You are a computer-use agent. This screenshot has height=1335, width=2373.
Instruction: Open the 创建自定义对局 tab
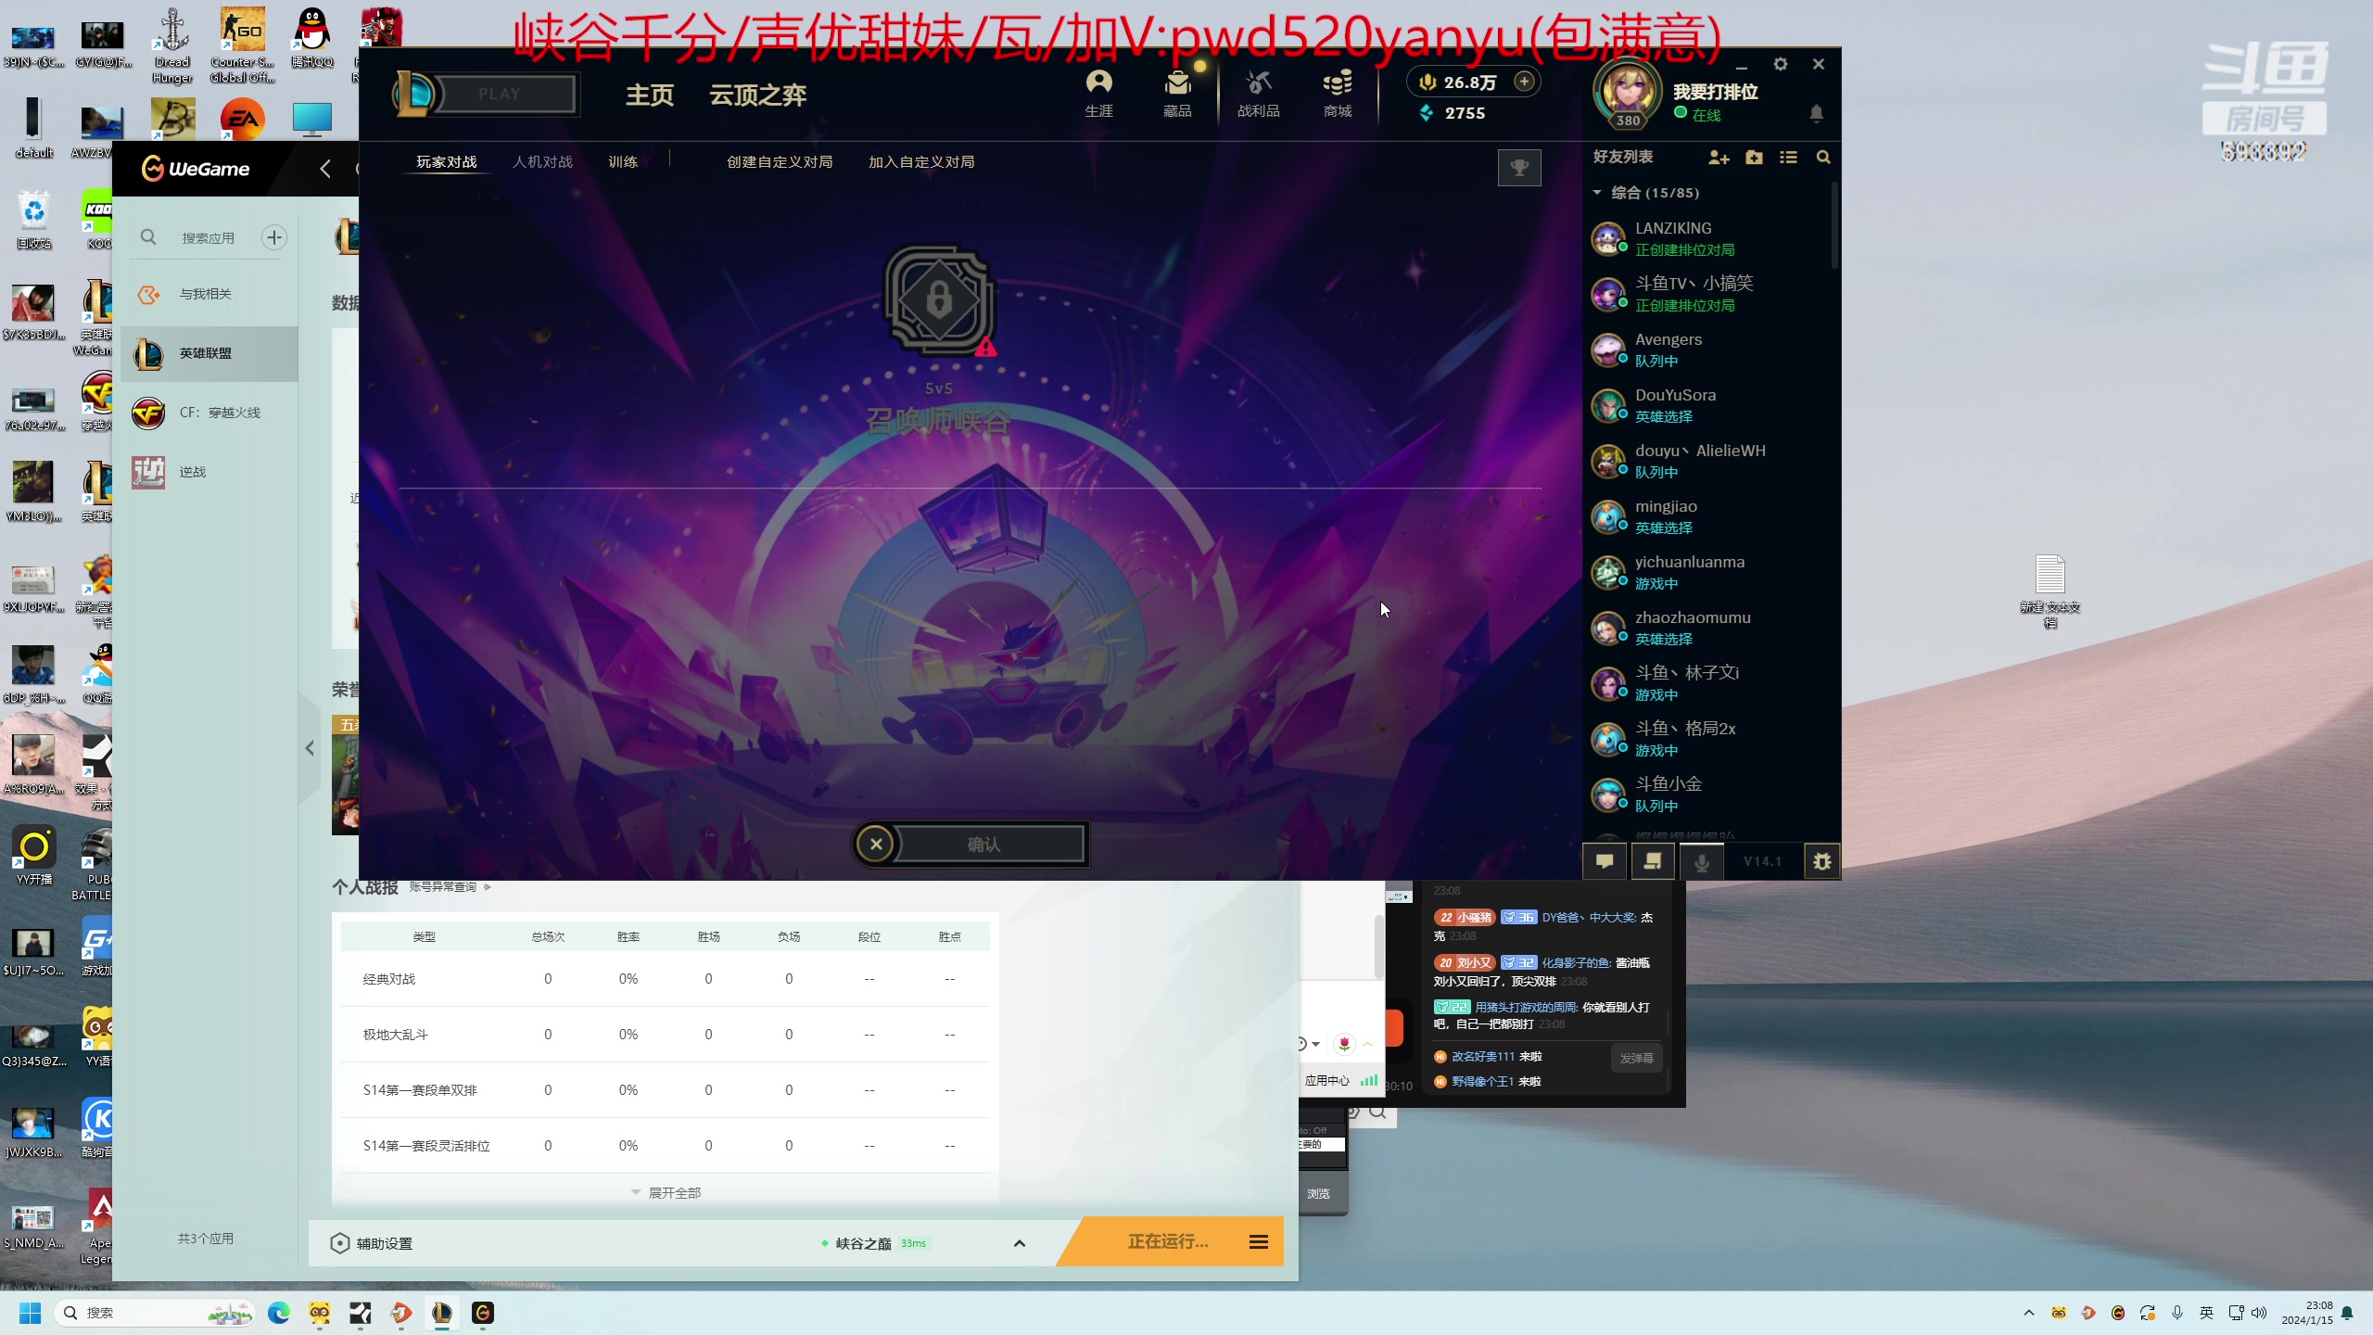tap(780, 162)
